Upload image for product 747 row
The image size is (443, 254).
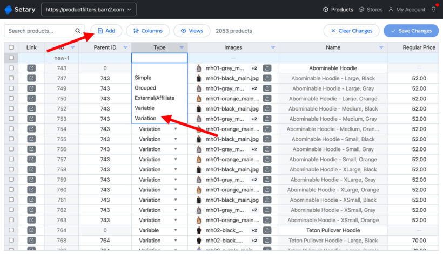point(267,78)
